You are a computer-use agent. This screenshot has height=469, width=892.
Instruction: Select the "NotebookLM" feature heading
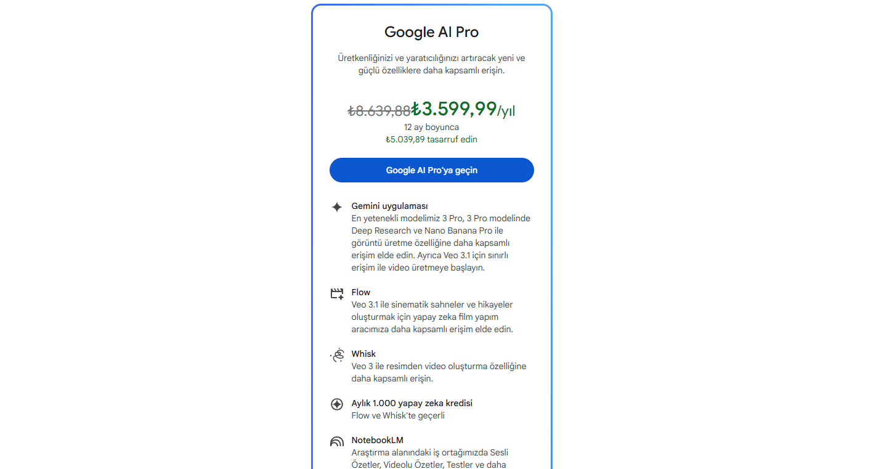point(377,440)
